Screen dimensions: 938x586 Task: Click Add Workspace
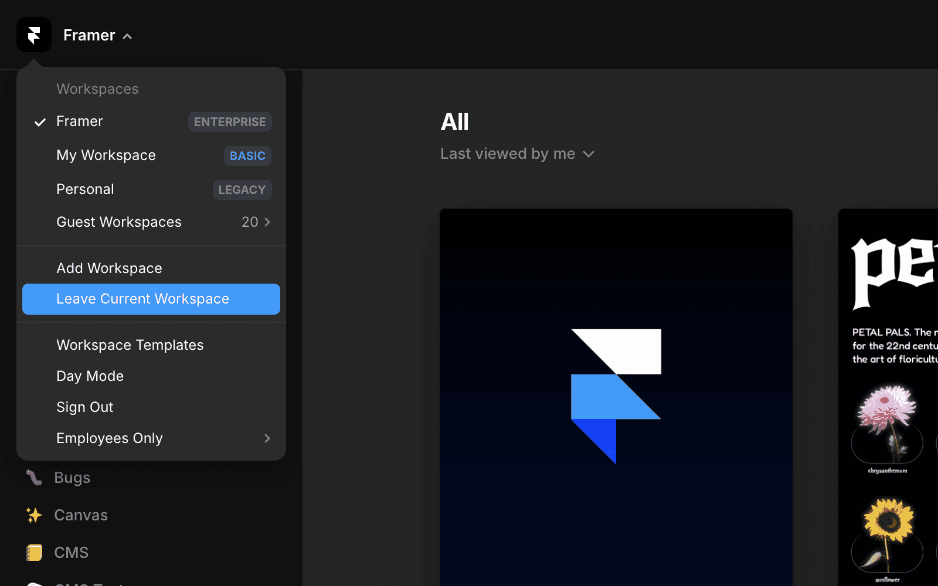click(109, 268)
